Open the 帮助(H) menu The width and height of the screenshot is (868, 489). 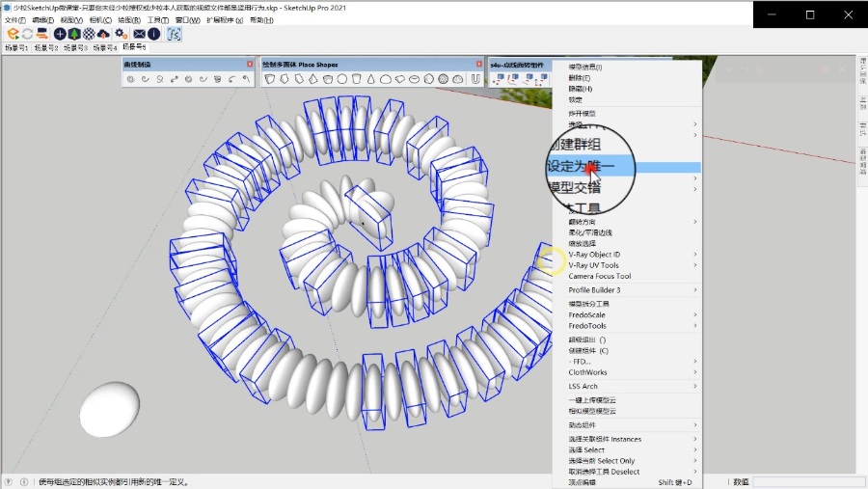(x=261, y=20)
